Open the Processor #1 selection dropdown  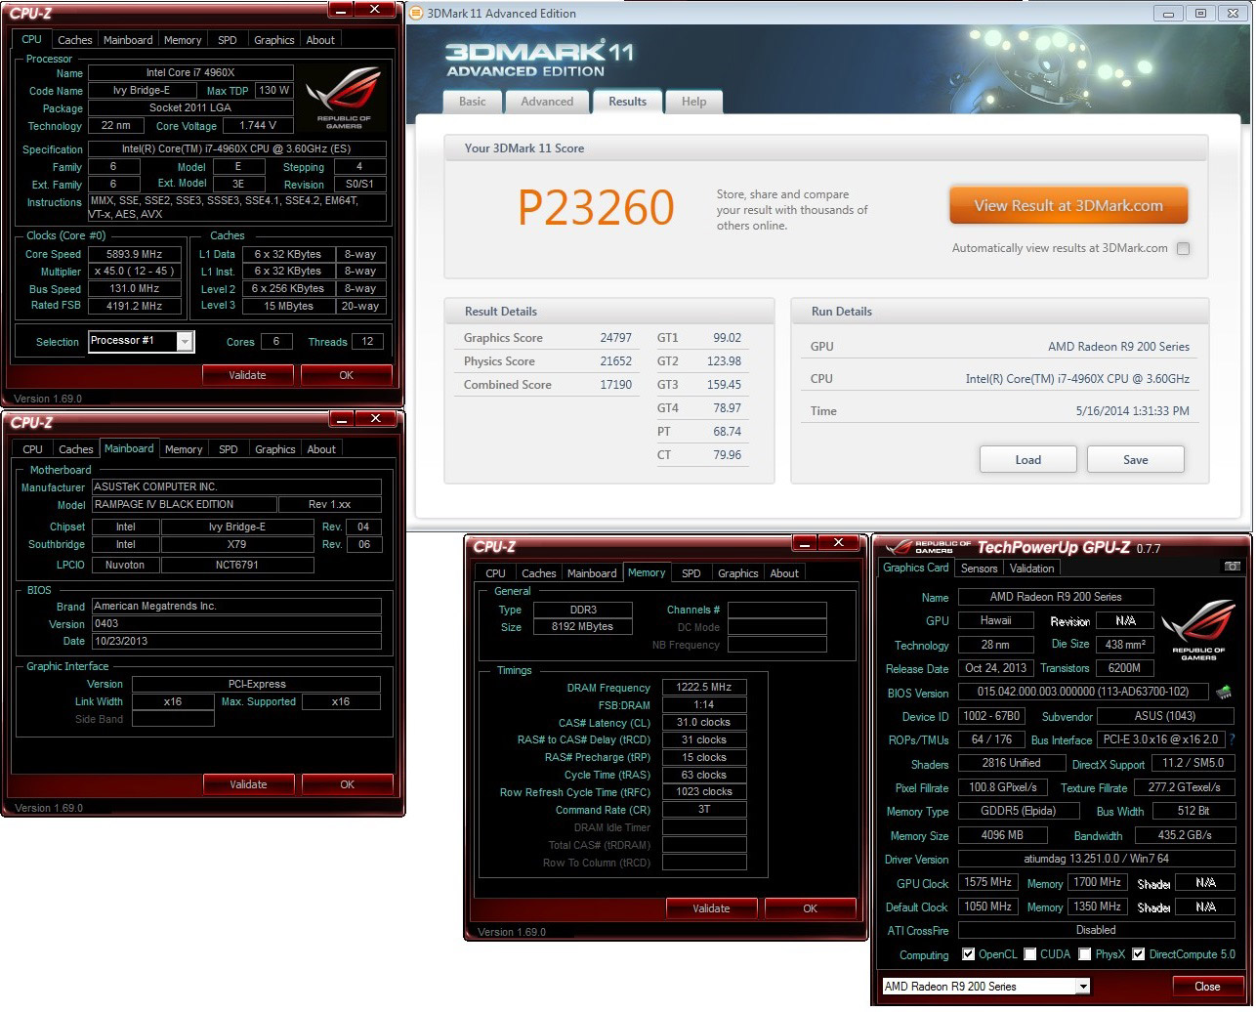coord(141,341)
